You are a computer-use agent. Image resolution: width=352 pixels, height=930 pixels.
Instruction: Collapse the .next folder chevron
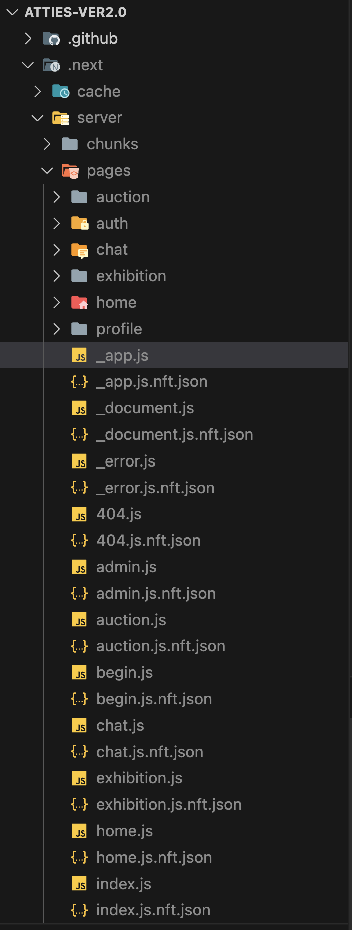(x=28, y=65)
